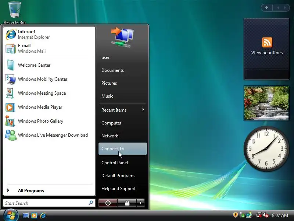Lock the computer with lock button
This screenshot has height=221, width=294.
[127, 203]
